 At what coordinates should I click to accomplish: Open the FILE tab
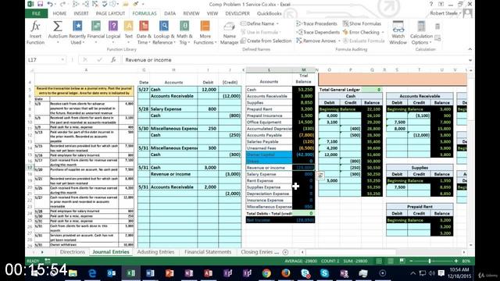[37, 13]
